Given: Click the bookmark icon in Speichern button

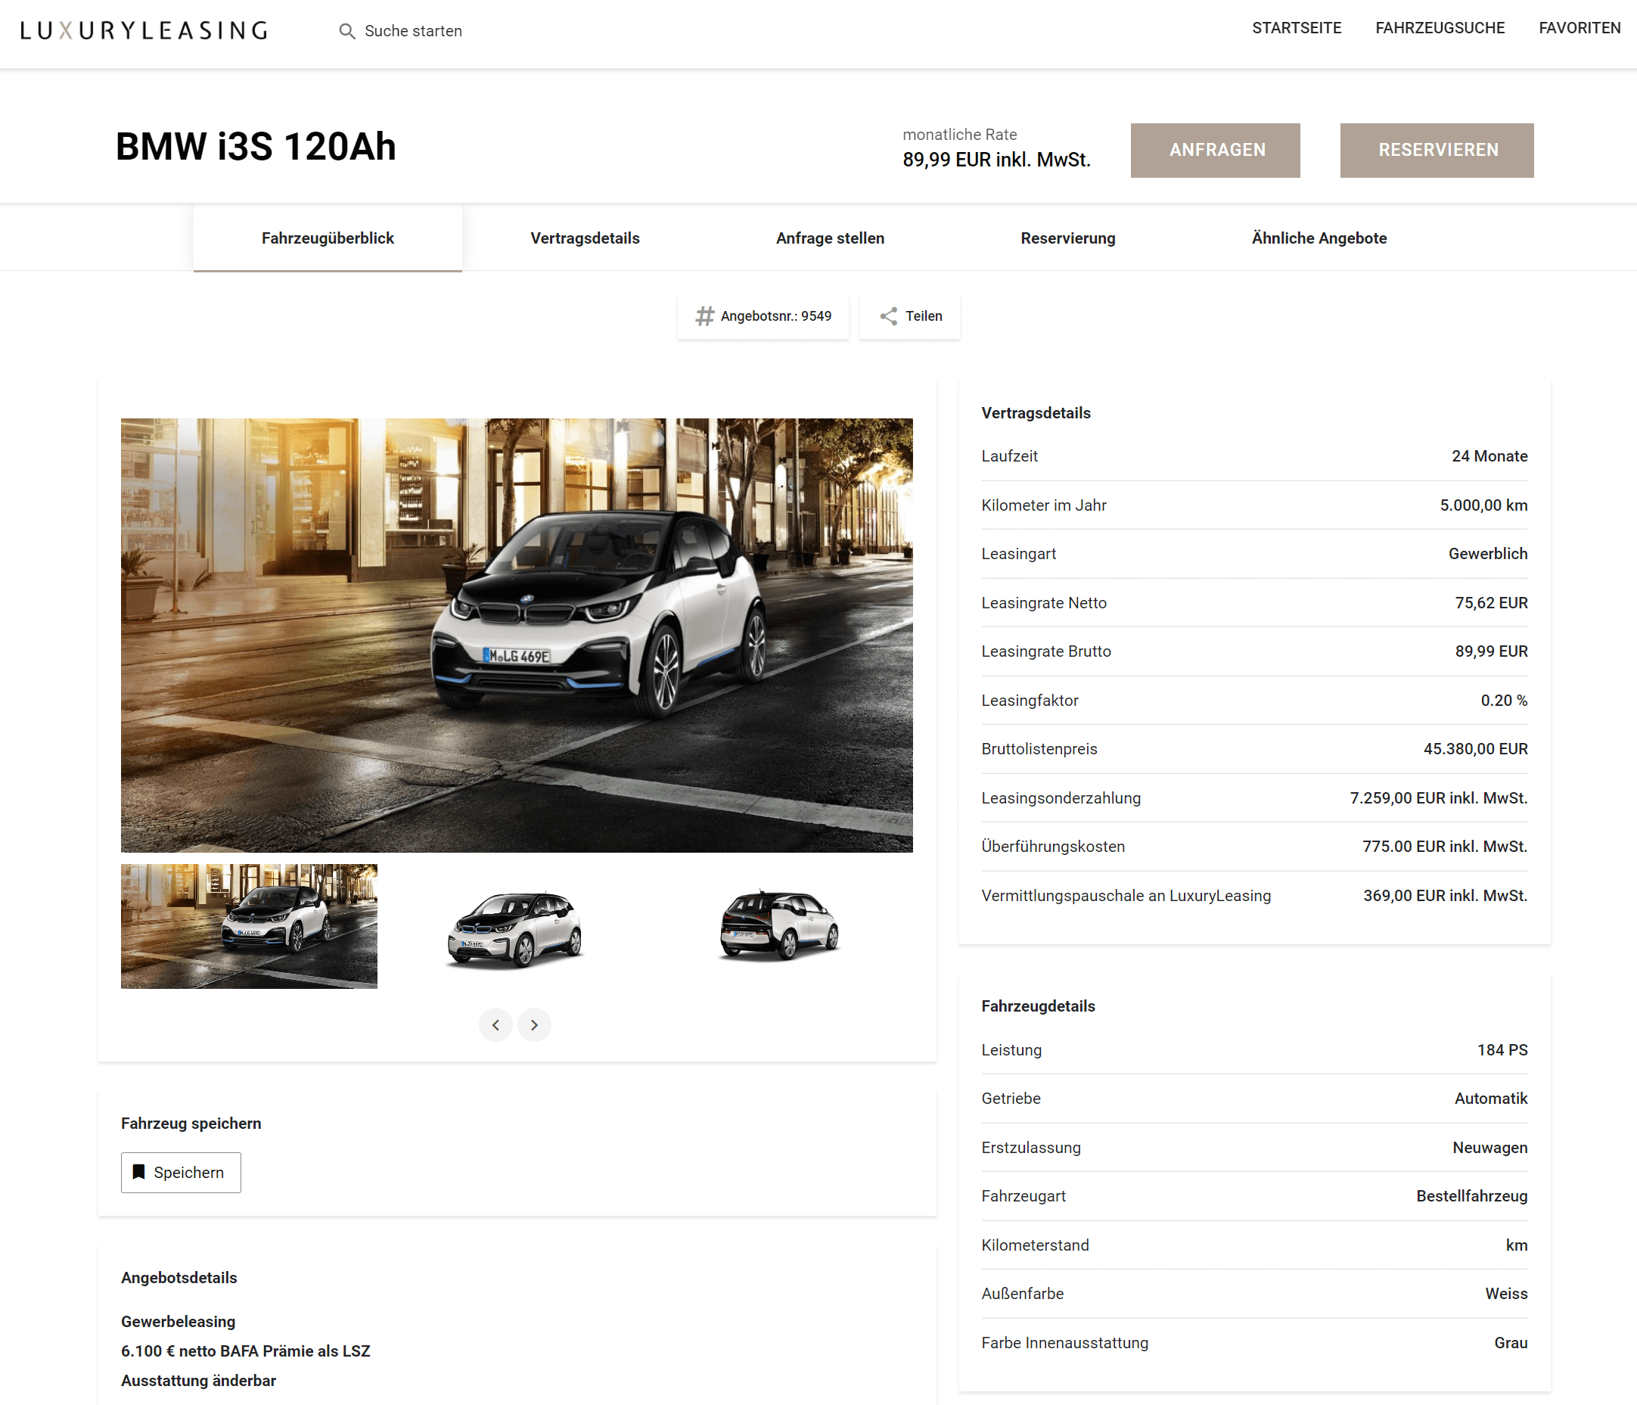Looking at the screenshot, I should (x=138, y=1172).
